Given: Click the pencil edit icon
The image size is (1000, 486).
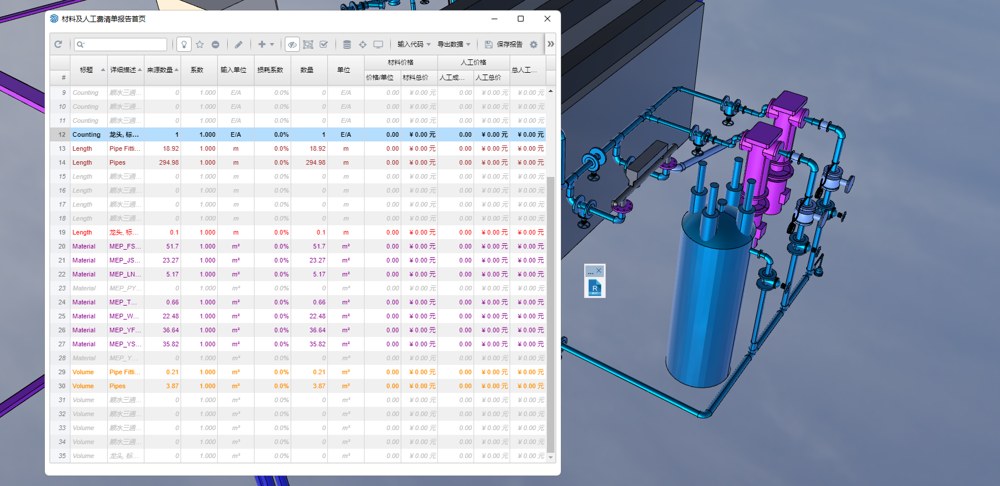Looking at the screenshot, I should pos(239,44).
